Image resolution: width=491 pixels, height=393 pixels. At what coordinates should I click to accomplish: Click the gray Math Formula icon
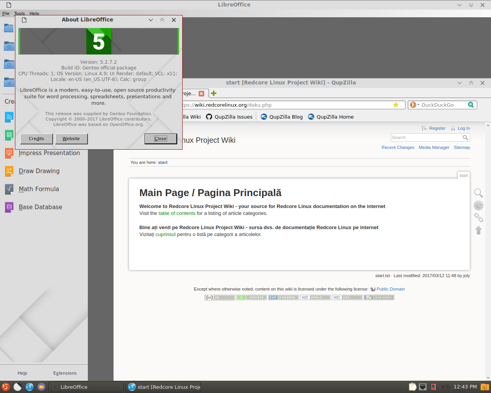pos(9,189)
